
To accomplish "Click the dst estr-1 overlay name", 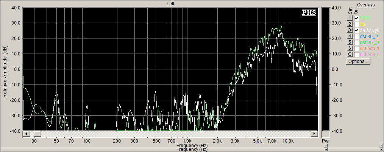I will pyautogui.click(x=370, y=48).
